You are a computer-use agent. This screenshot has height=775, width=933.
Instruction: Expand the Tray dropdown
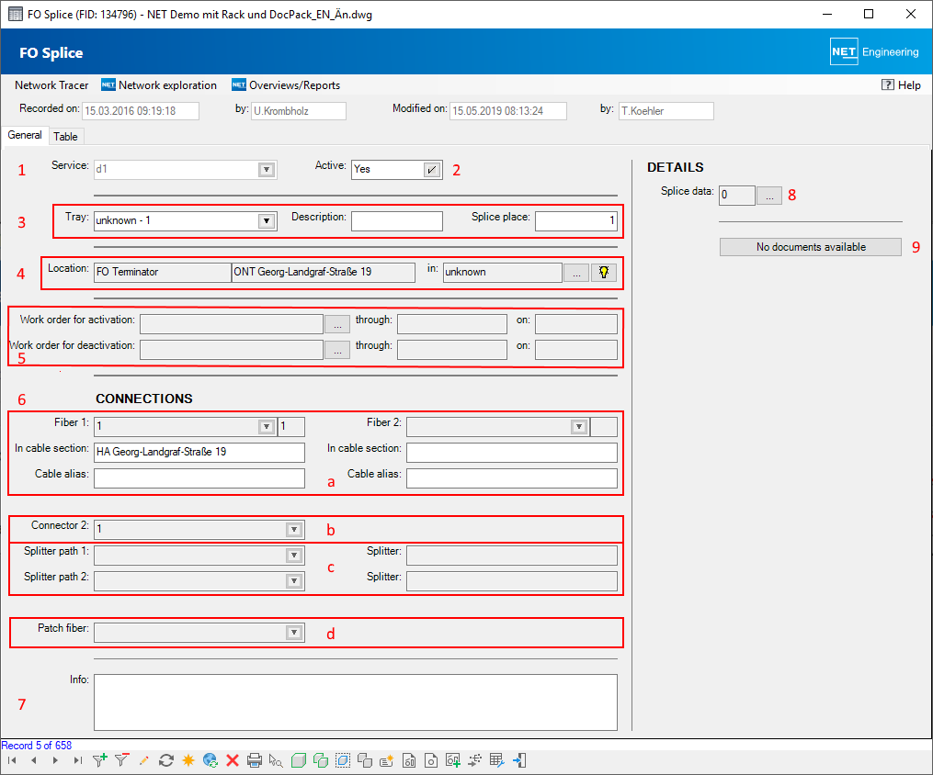click(267, 221)
